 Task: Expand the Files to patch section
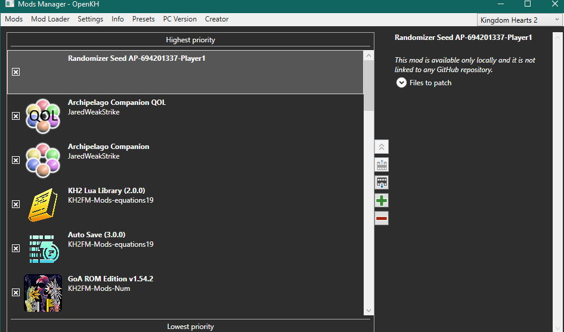click(401, 83)
